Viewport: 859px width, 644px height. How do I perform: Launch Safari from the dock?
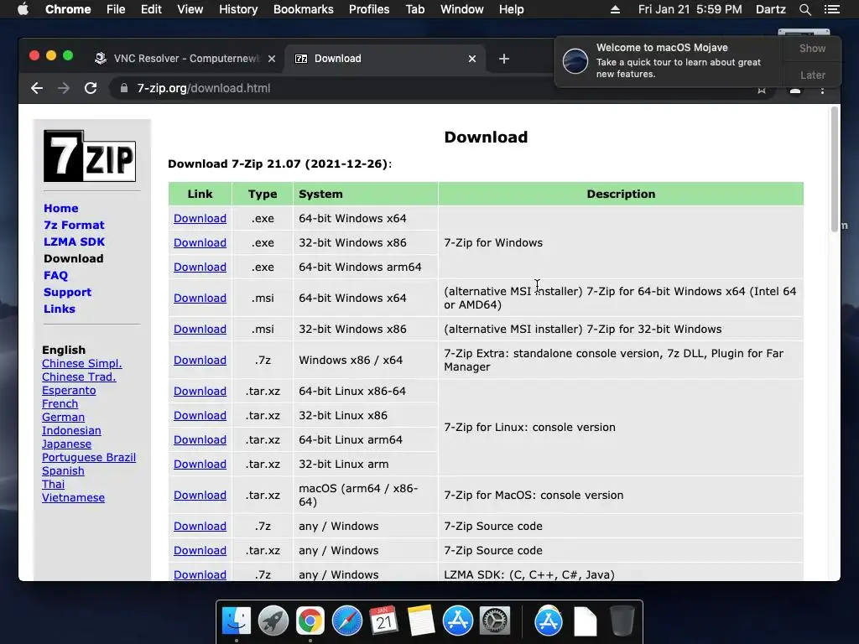347,621
